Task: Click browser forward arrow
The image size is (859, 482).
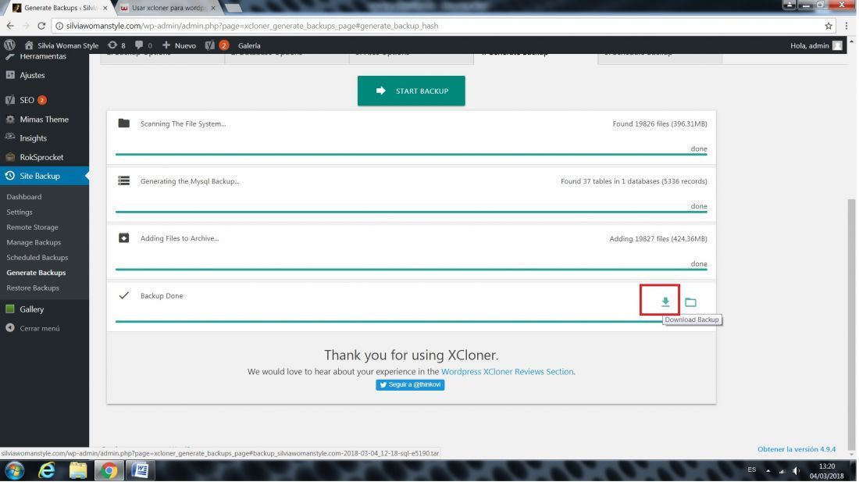Action: [26, 26]
